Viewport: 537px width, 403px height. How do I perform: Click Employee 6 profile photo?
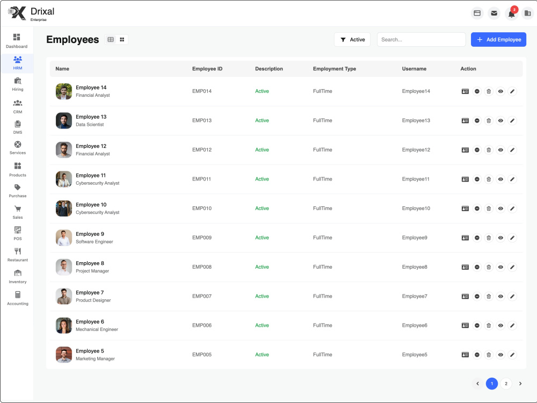click(x=64, y=326)
